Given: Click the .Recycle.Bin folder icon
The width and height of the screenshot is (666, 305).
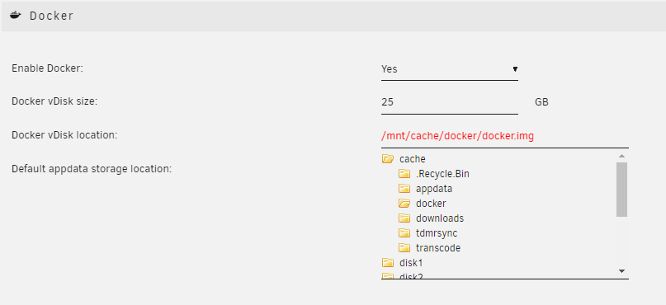Looking at the screenshot, I should click(404, 174).
